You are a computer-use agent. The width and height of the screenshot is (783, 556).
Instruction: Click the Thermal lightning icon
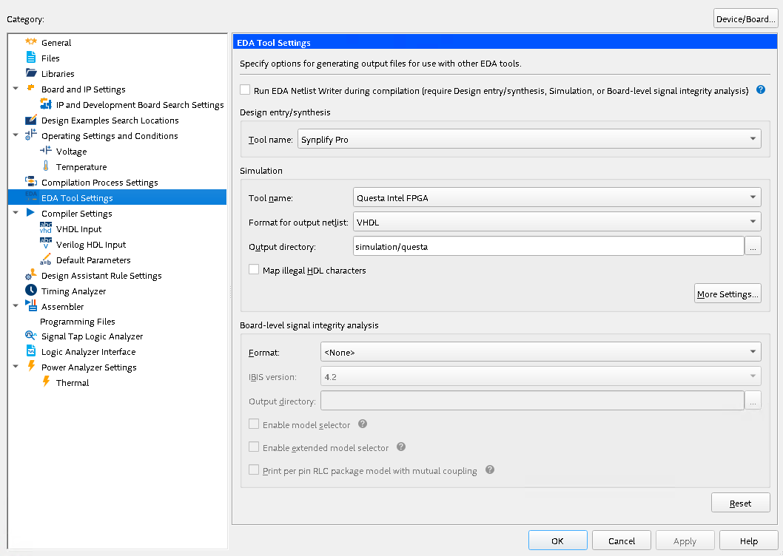tap(46, 382)
